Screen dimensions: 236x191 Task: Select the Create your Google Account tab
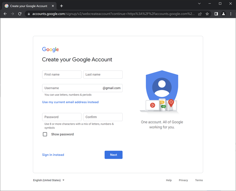click(x=29, y=6)
